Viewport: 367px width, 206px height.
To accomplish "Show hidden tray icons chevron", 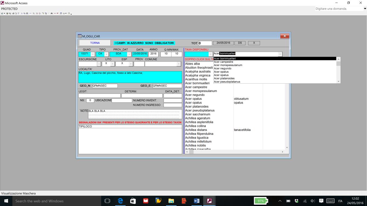I will point(280,201).
